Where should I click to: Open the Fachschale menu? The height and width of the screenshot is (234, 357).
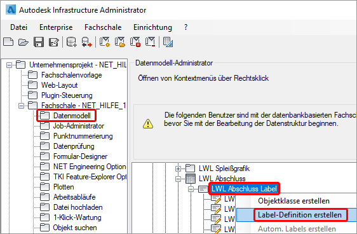pyautogui.click(x=103, y=27)
